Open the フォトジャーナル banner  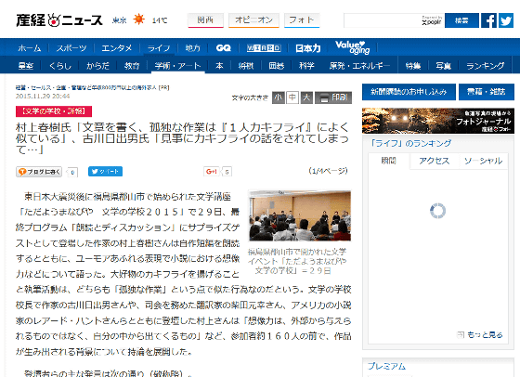click(438, 121)
